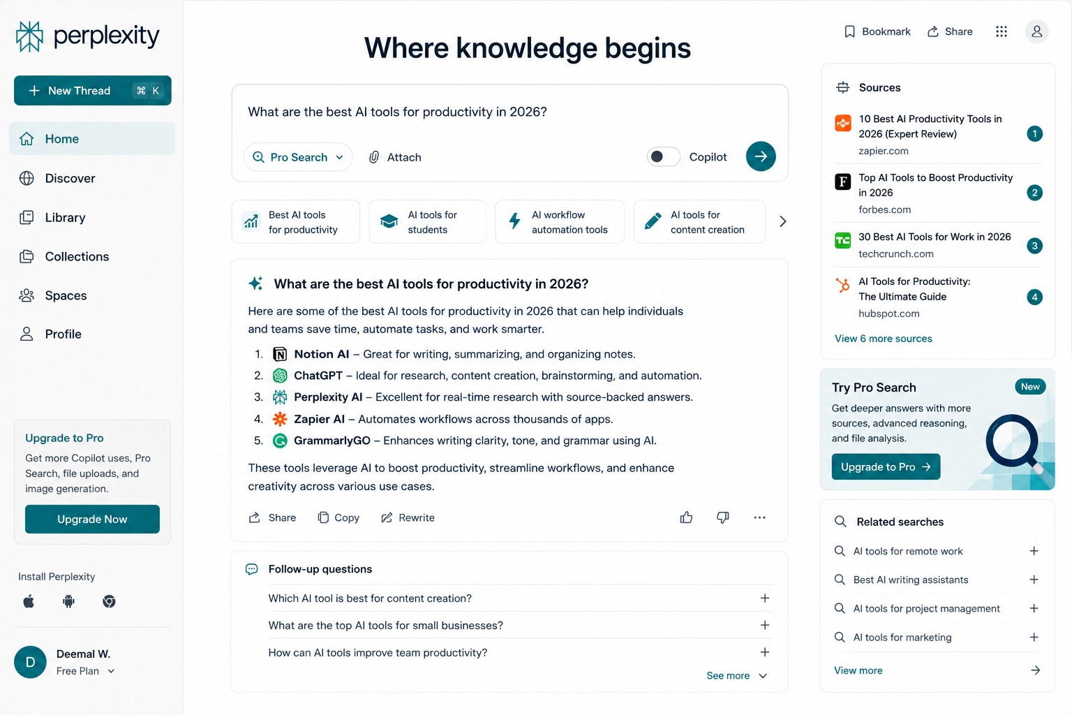Submit query with arrow button
The image size is (1072, 715).
(x=761, y=156)
